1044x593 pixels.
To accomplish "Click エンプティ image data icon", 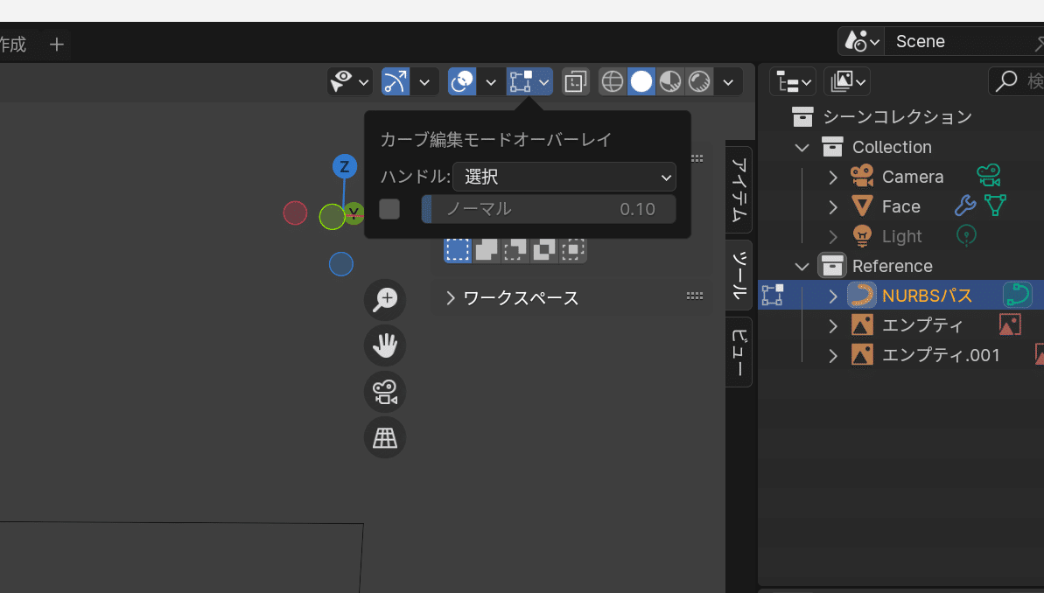I will 1010,324.
